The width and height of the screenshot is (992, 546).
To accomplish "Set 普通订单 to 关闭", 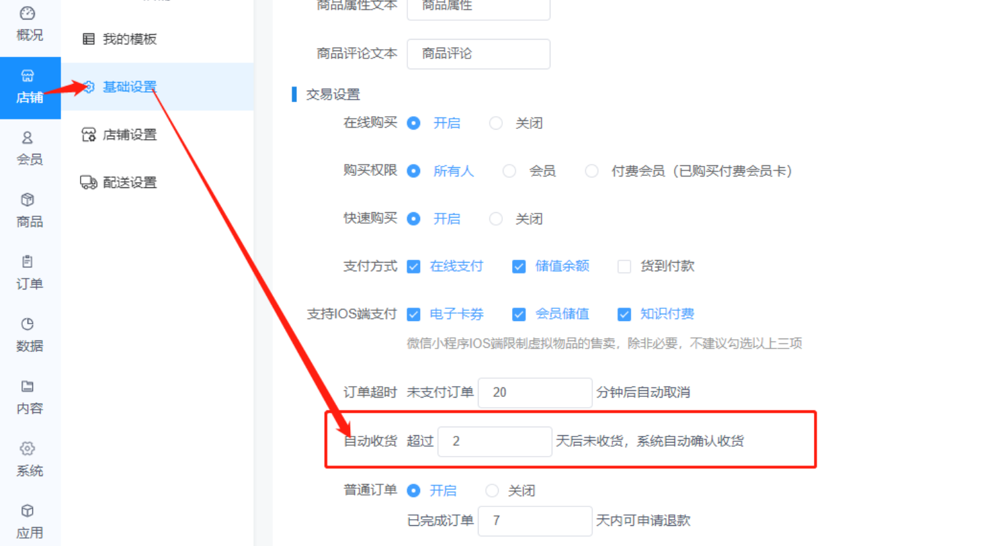I will tap(492, 491).
